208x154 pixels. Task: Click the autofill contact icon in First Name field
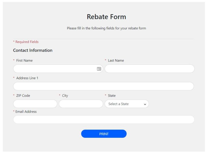pyautogui.click(x=99, y=69)
